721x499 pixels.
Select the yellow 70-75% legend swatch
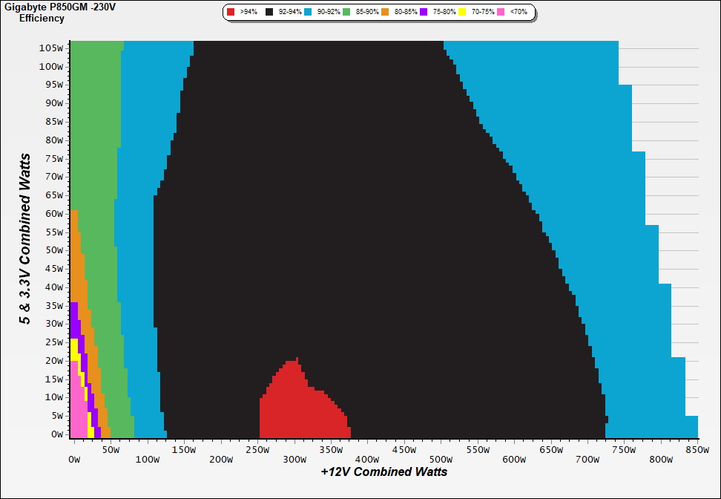(462, 12)
